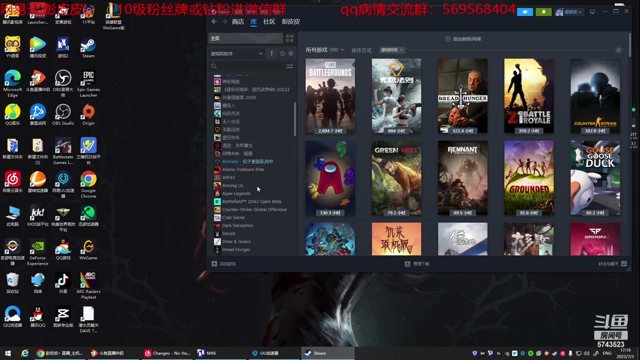
Task: Open the Green Hell game card
Action: click(396, 178)
